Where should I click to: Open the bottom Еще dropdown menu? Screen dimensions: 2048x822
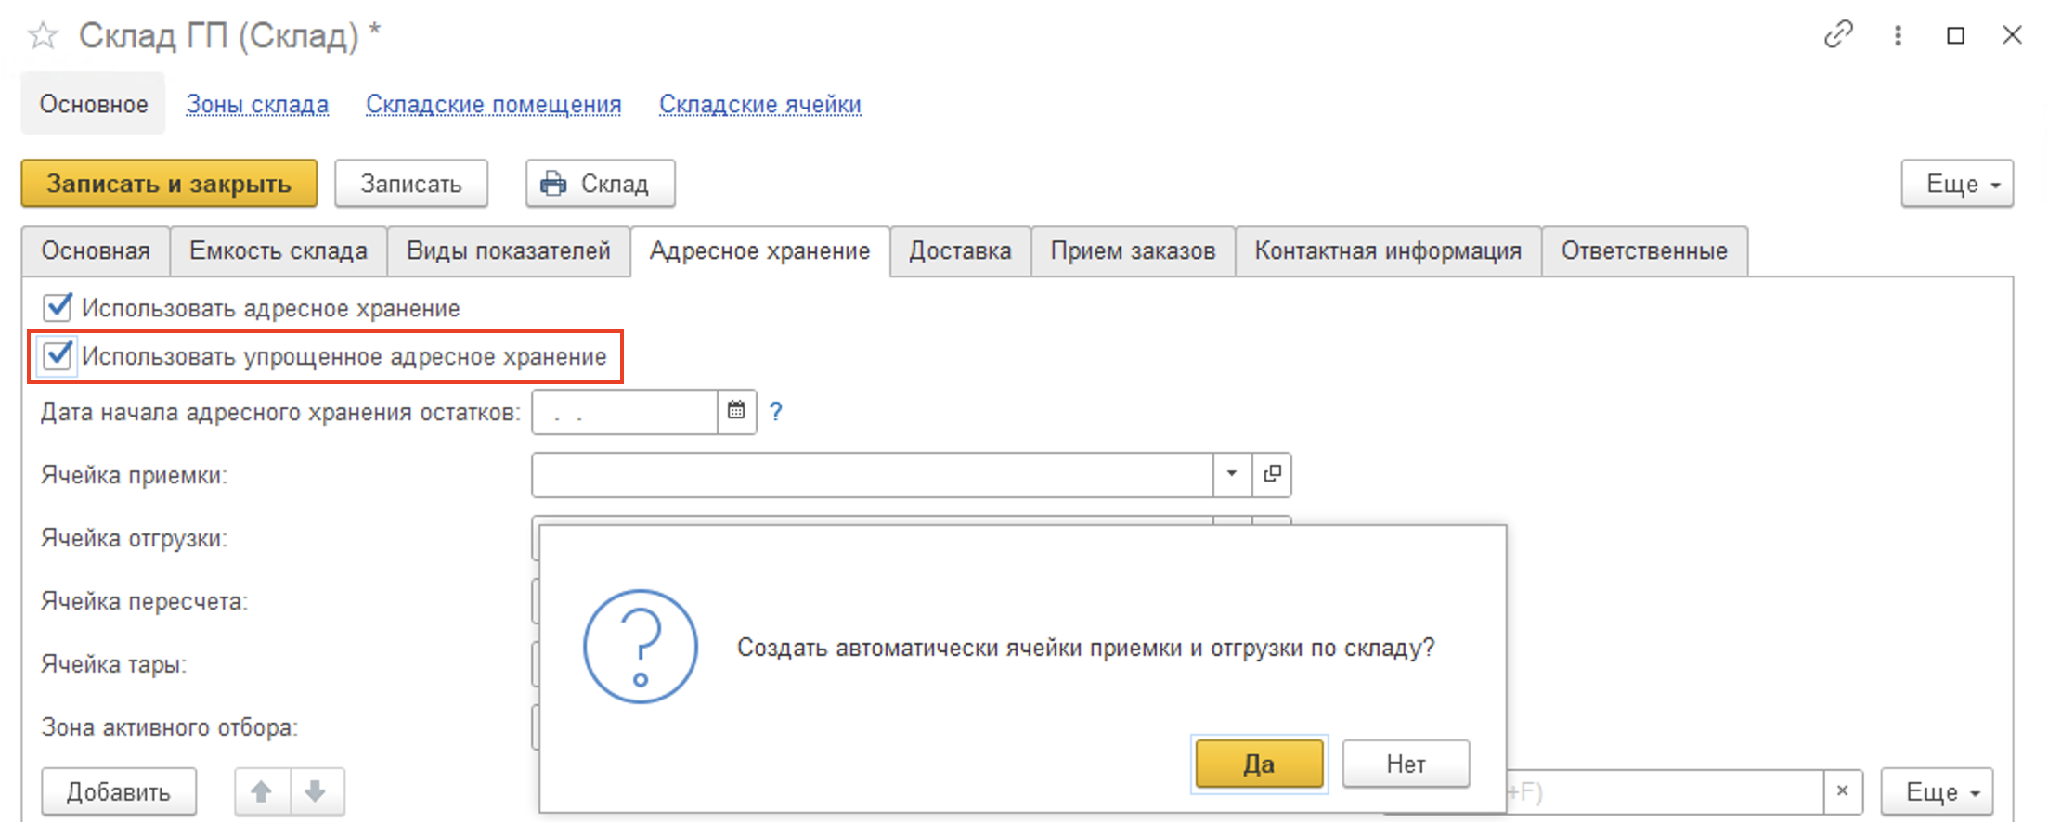pos(1937,791)
